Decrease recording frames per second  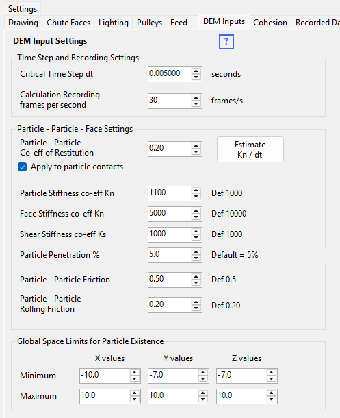[196, 104]
